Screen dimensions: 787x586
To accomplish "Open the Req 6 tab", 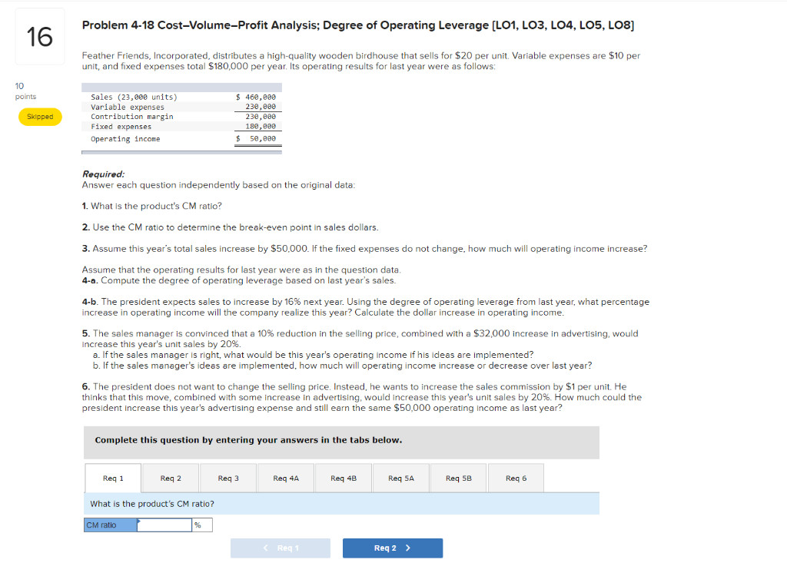I will 516,477.
